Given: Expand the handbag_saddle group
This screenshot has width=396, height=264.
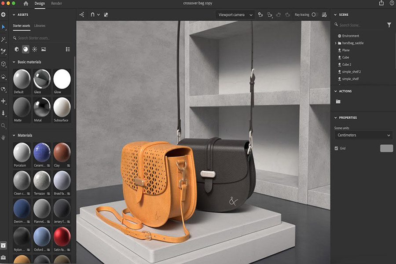Looking at the screenshot, I should pos(336,43).
